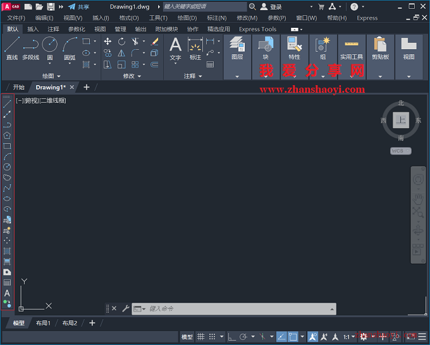Toggle 2D object snap in status bar
430x345 pixels.
point(293,337)
